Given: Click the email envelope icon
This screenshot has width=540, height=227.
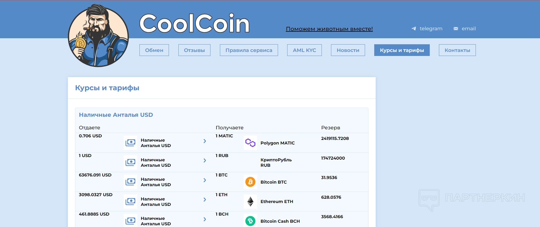Looking at the screenshot, I should [x=456, y=29].
